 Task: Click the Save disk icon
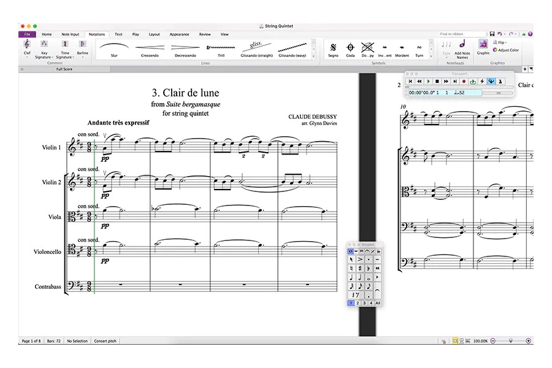[492, 34]
